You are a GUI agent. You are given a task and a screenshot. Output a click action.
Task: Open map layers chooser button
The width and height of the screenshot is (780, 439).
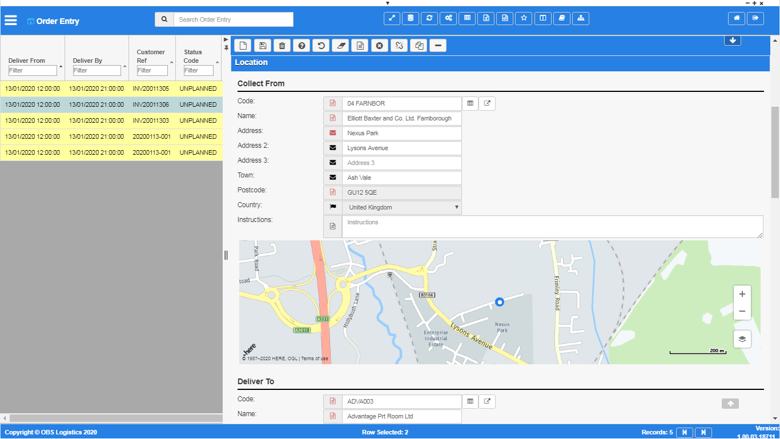click(742, 339)
